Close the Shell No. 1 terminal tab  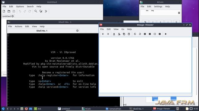[x=77, y=31]
